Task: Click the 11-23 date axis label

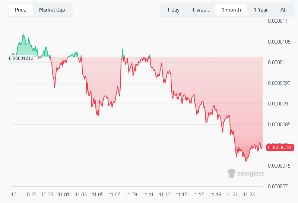Action: pyautogui.click(x=249, y=194)
